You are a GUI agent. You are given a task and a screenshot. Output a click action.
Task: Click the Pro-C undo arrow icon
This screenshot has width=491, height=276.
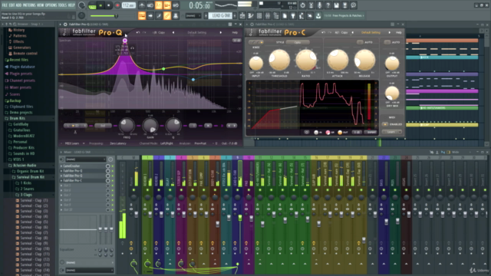324,32
